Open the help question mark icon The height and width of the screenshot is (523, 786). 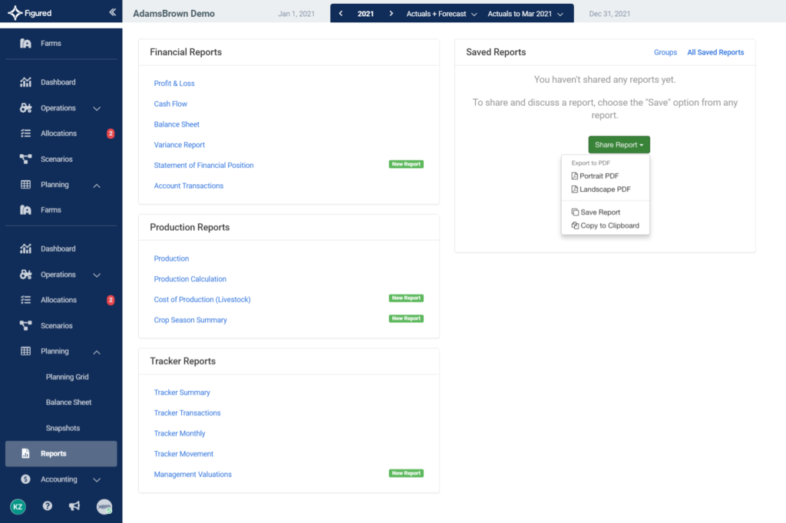(47, 506)
